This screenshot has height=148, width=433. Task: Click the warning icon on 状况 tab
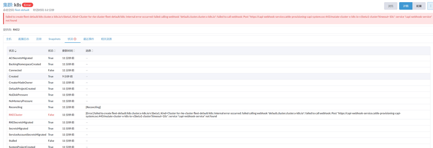[x=75, y=39]
